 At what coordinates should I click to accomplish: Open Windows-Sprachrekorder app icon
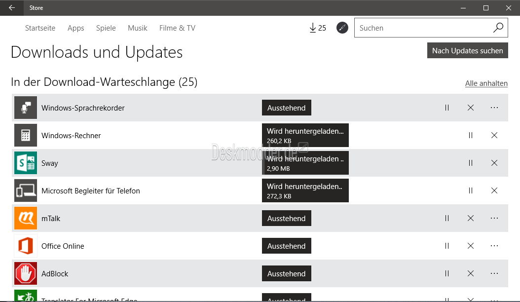(x=26, y=108)
